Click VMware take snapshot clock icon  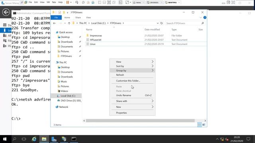(x=83, y=2)
